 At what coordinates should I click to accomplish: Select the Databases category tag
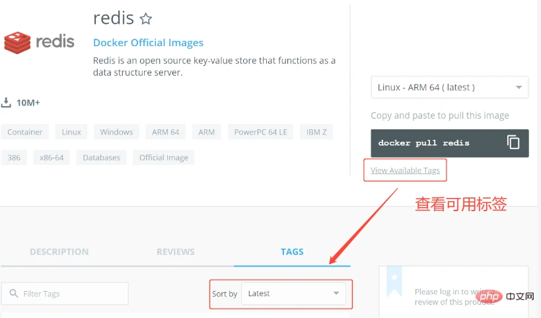point(102,158)
